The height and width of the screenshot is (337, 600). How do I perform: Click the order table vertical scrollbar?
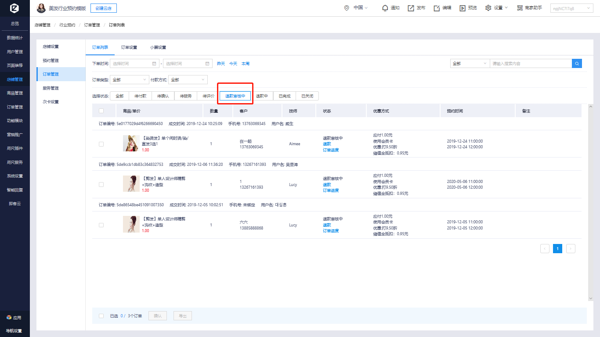click(591, 202)
